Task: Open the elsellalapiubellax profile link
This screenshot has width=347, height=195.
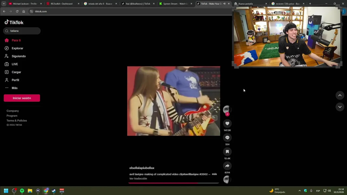Action: coord(142,168)
